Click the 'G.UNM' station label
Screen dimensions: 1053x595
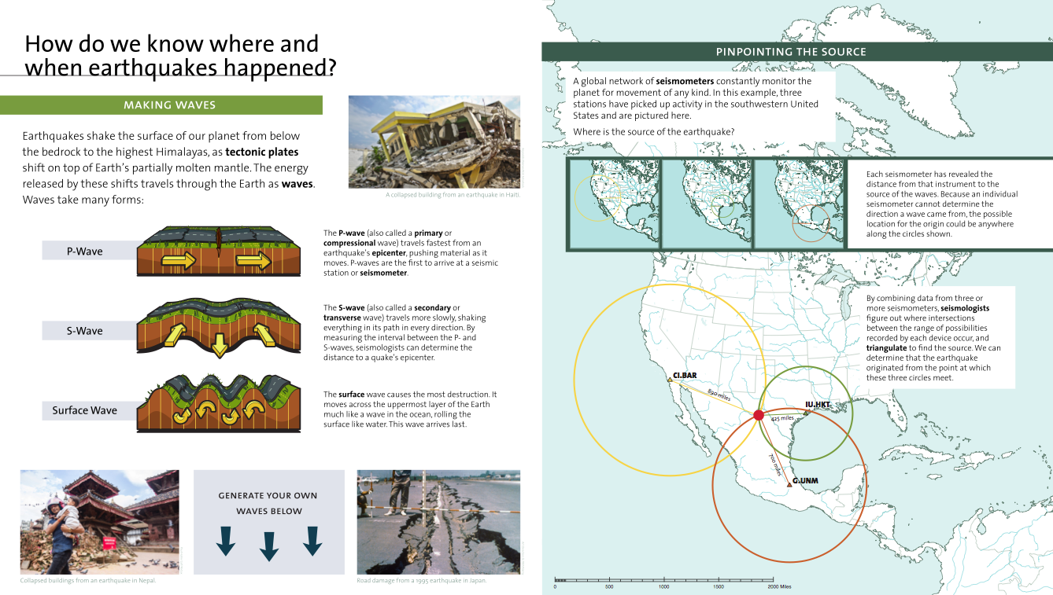pos(805,480)
